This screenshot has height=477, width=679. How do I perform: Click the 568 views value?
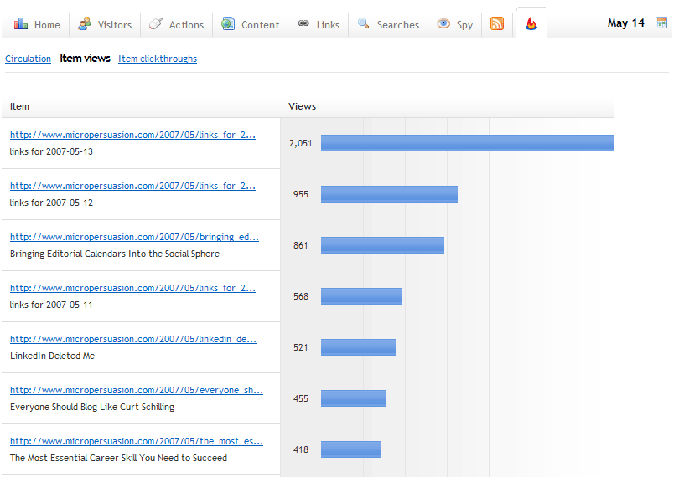(301, 296)
